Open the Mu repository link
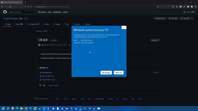Viewport: 198px width, 111px height. (21, 18)
